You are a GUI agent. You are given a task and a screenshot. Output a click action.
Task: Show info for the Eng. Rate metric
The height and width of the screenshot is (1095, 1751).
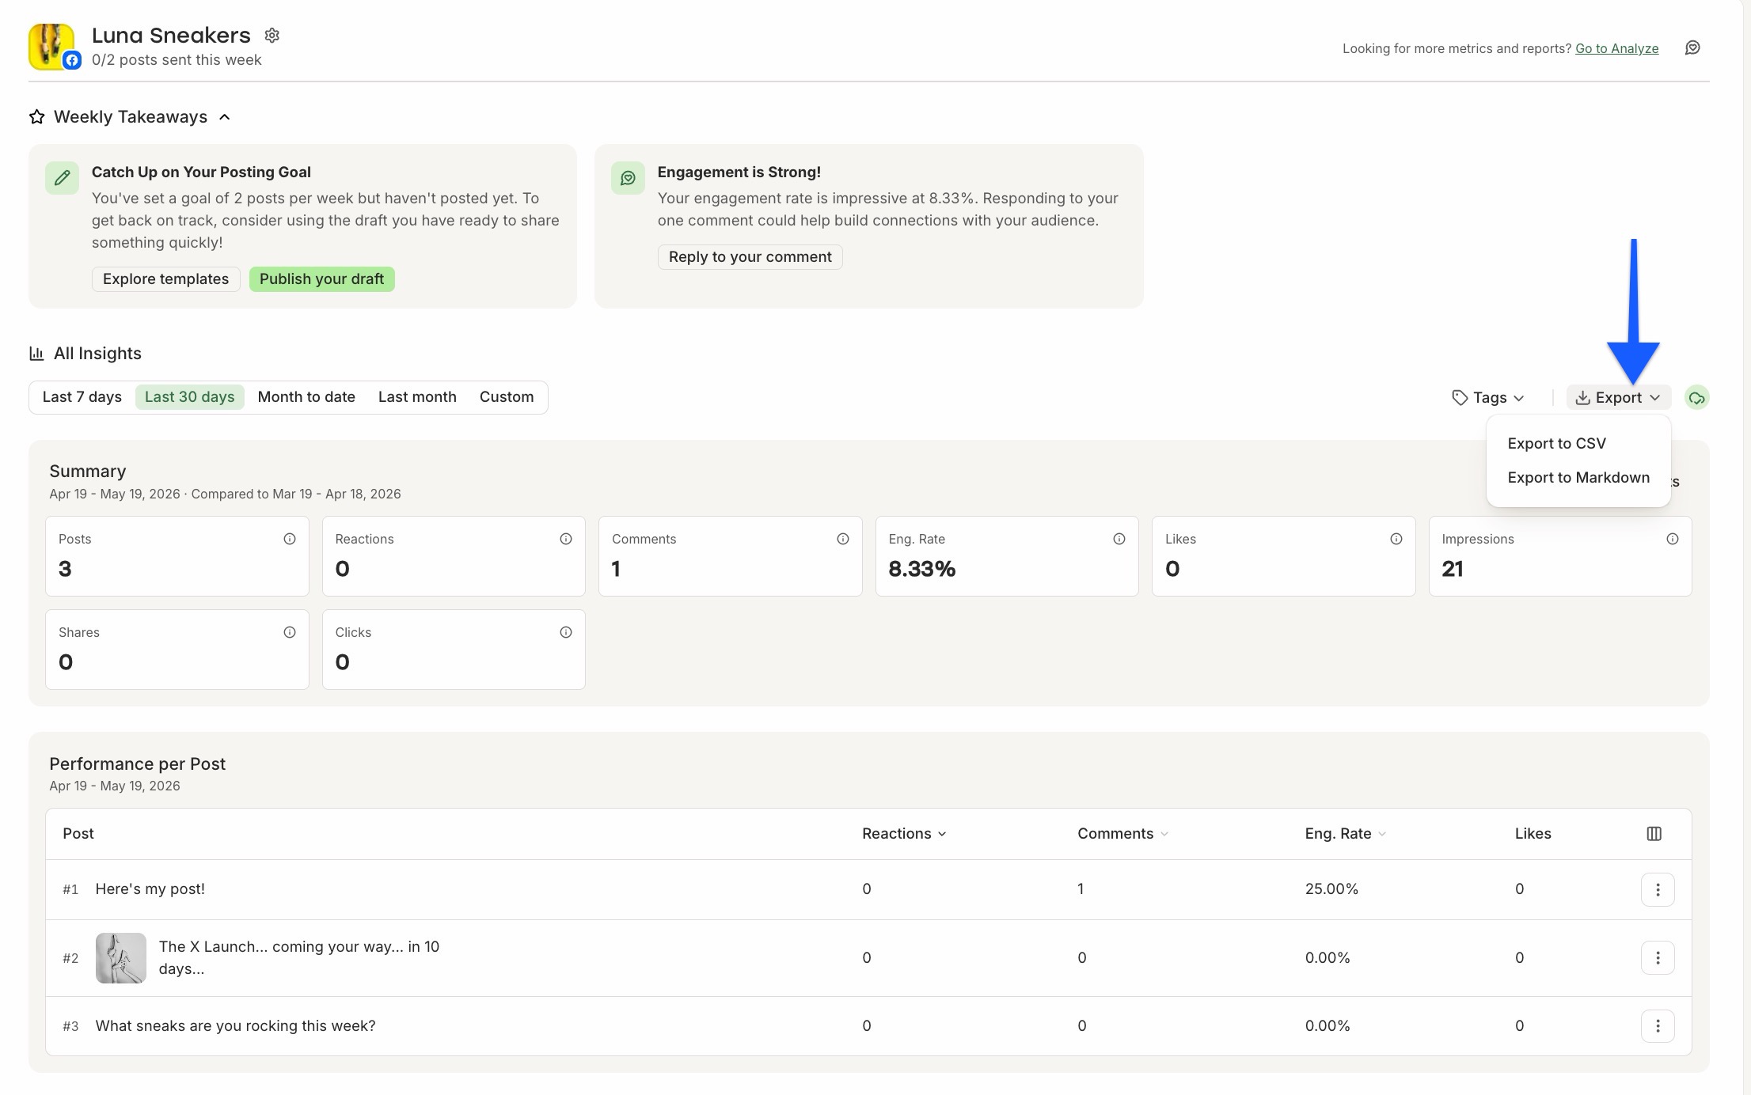[x=1119, y=539]
